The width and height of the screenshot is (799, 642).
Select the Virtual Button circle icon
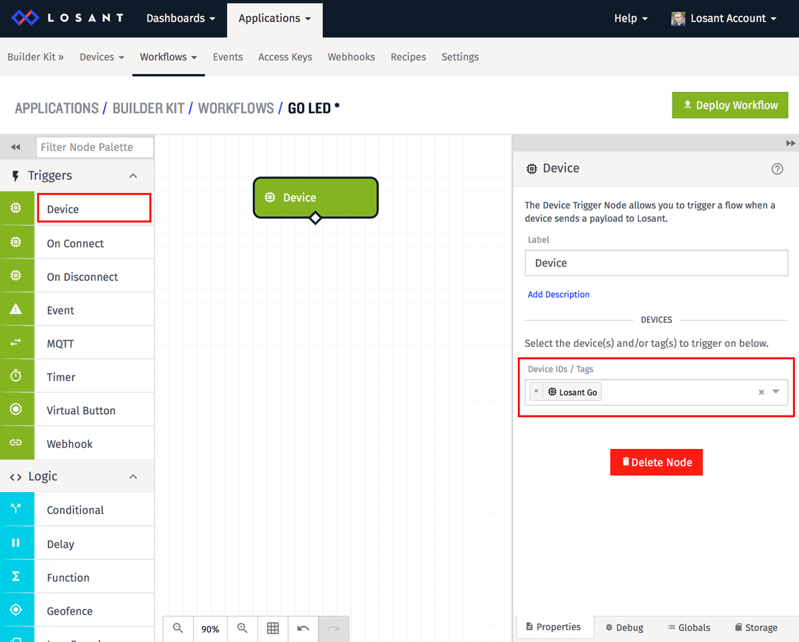coord(16,409)
